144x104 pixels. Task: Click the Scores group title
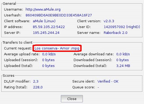9,76
